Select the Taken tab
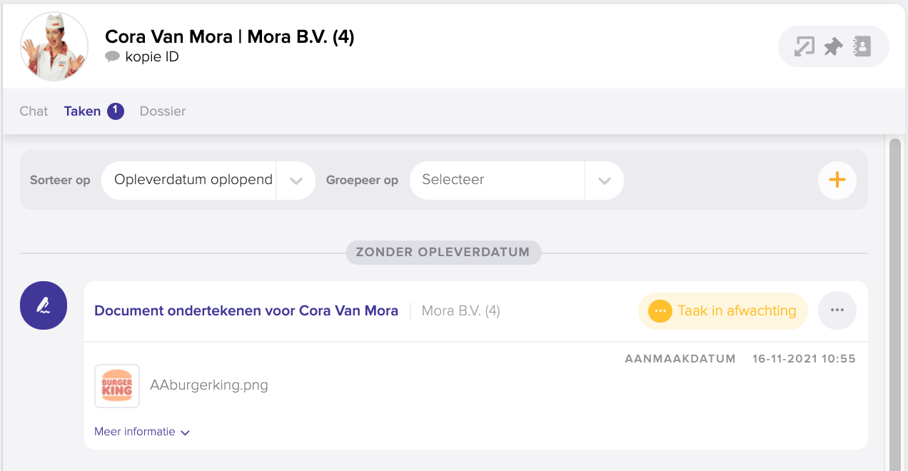 (x=82, y=111)
